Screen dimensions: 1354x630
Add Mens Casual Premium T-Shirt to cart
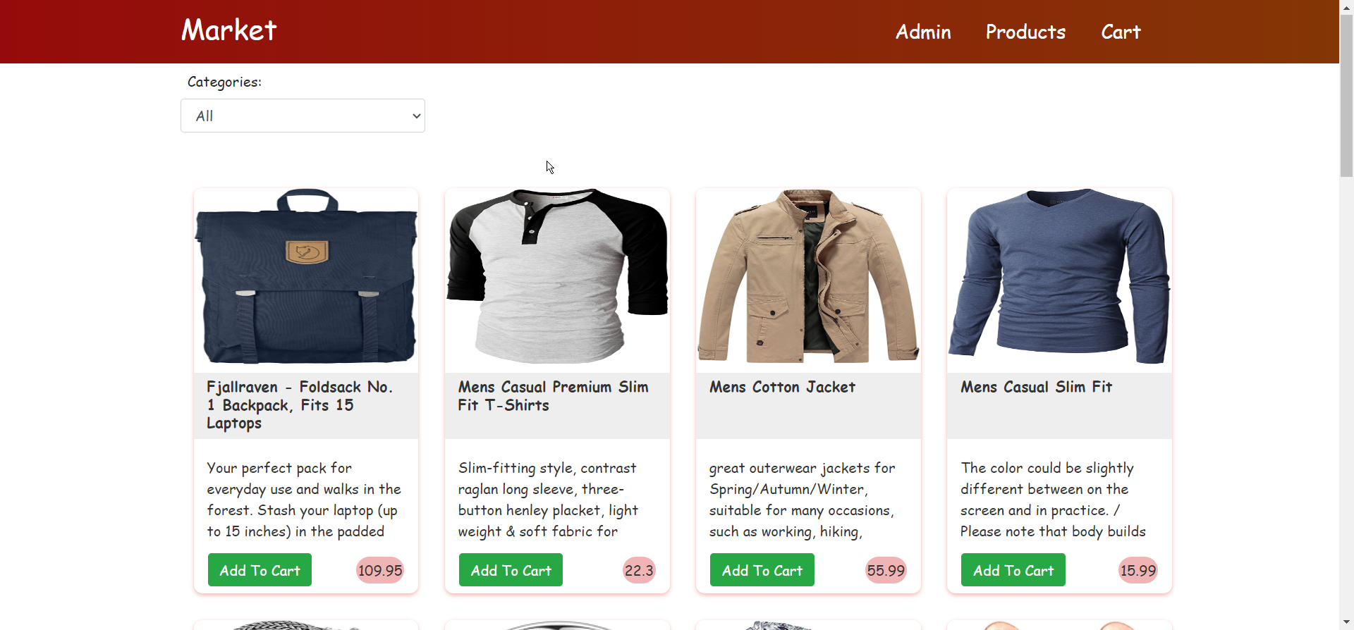tap(511, 570)
